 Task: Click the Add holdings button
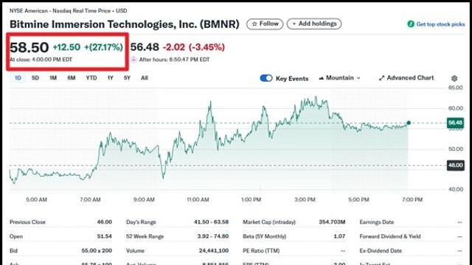click(x=314, y=24)
